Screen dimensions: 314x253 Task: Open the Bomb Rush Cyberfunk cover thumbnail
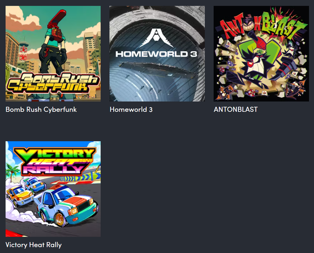[53, 54]
